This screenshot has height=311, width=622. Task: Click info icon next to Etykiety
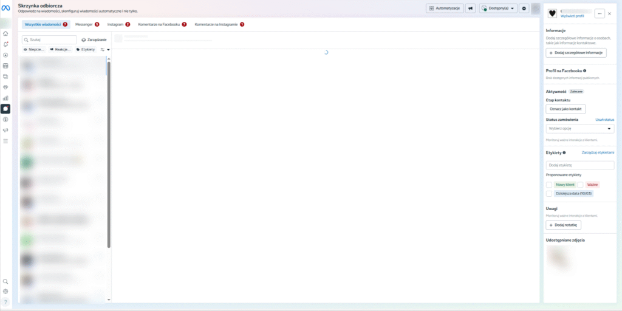click(564, 152)
